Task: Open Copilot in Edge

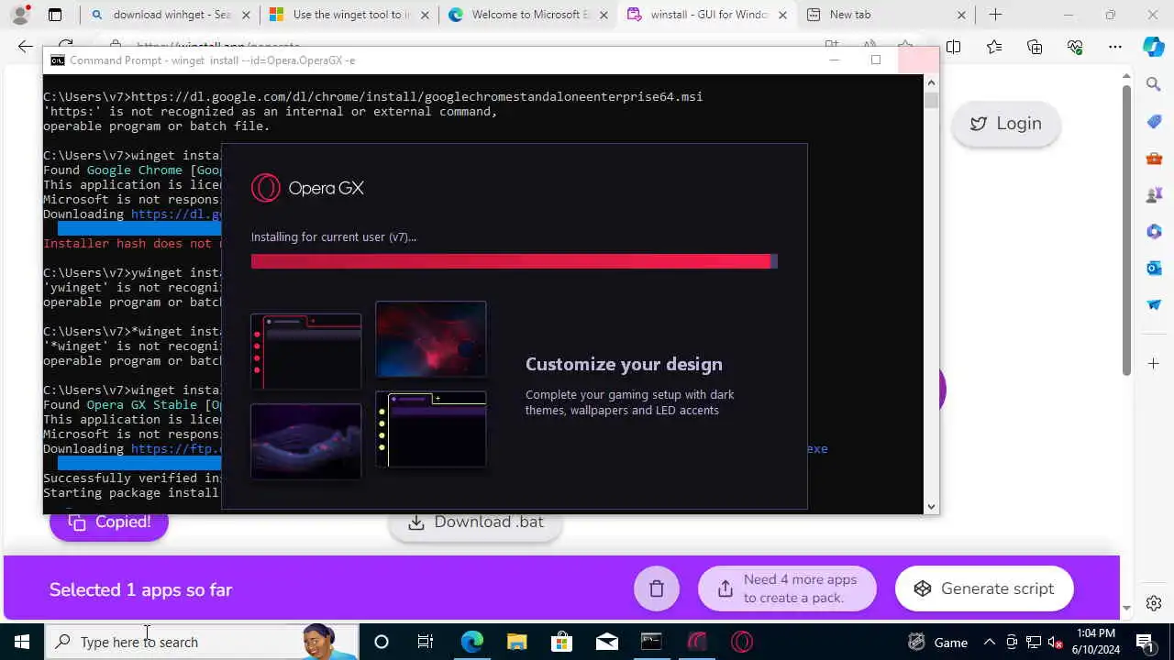Action: click(1154, 47)
